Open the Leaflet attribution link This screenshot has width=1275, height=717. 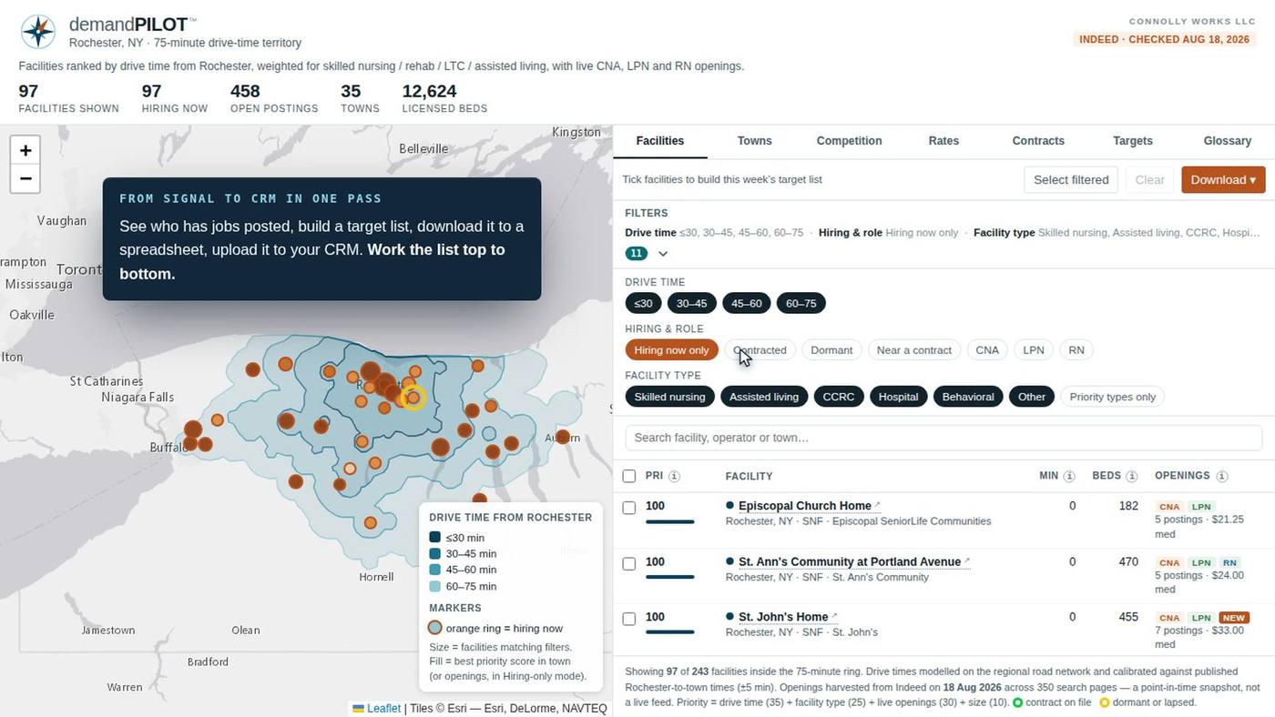pos(383,708)
